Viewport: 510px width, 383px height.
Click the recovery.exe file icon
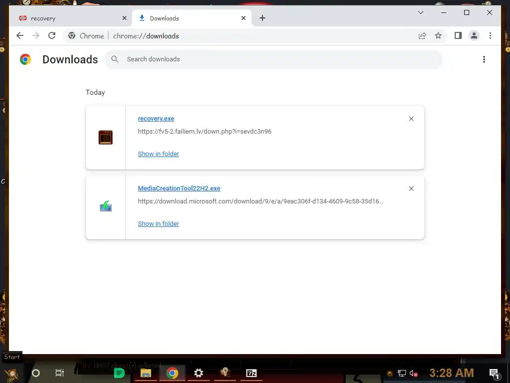(x=106, y=138)
